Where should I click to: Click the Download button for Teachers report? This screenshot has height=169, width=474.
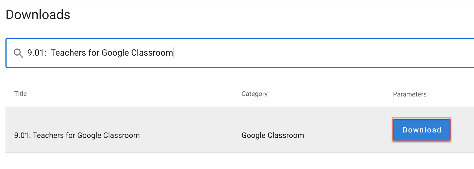(x=421, y=129)
